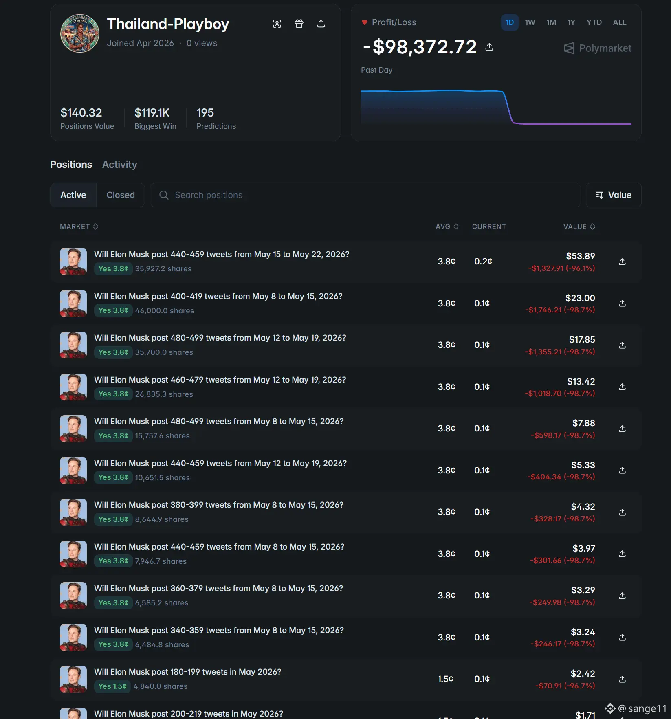Click the scan/QR icon beside Thailand-Playboy
Screen dimensions: 671x719
[x=277, y=24]
